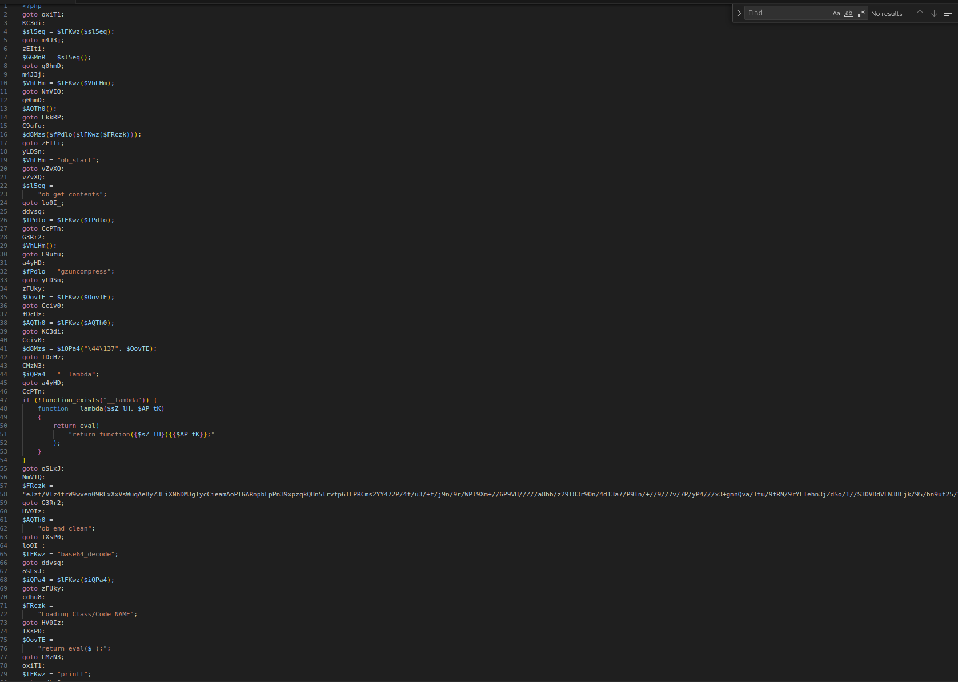958x682 pixels.
Task: Click the "base64_decode" string on line 65
Action: point(86,554)
